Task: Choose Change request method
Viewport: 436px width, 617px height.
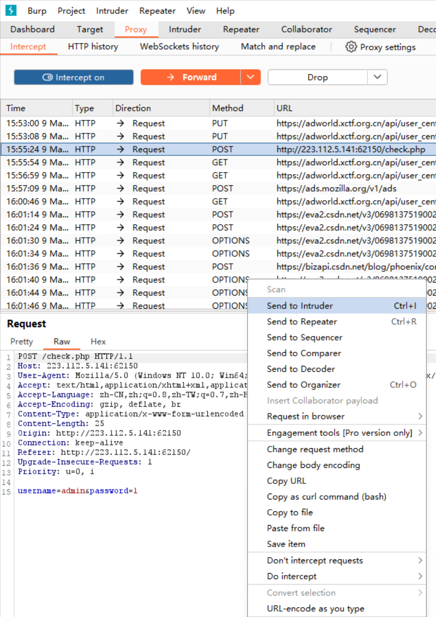Action: [337, 449]
